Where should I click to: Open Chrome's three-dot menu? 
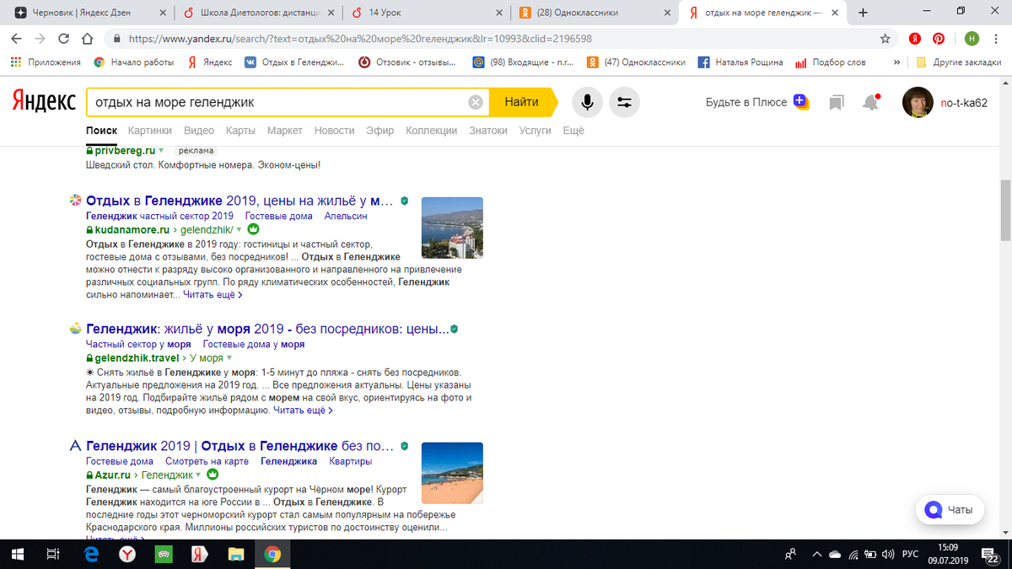[x=996, y=39]
